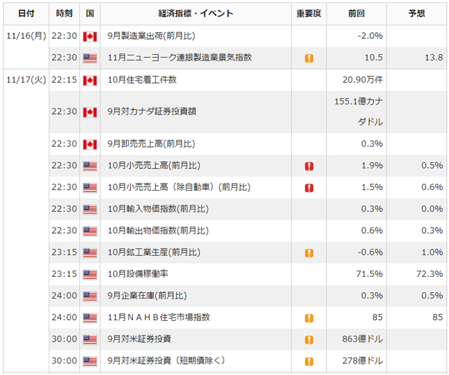This screenshot has height=375, width=449.
Task: Click the US flag beside 10月小売売上高(前月比)
Action: click(90, 166)
